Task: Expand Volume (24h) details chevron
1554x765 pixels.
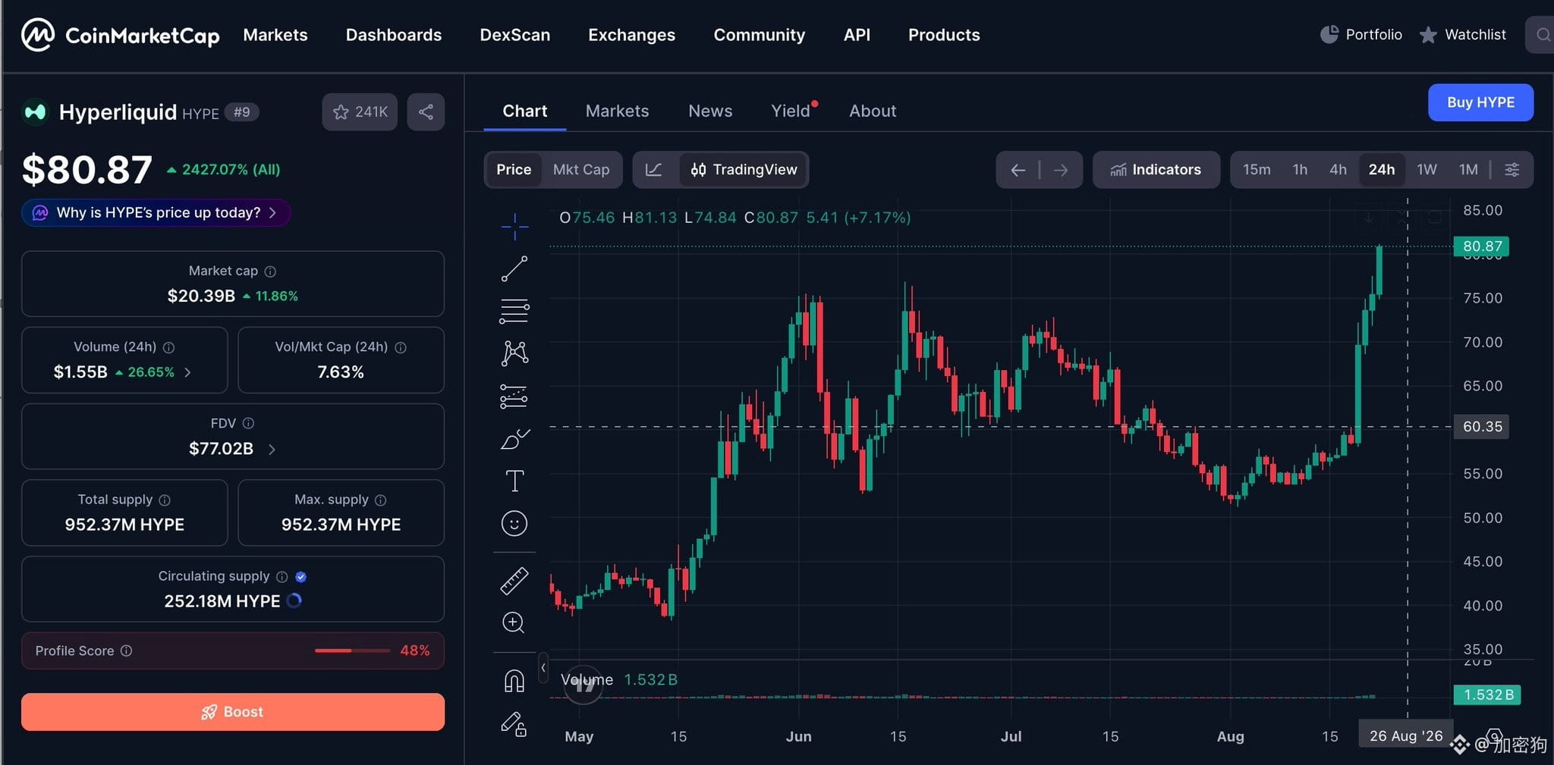Action: coord(187,372)
